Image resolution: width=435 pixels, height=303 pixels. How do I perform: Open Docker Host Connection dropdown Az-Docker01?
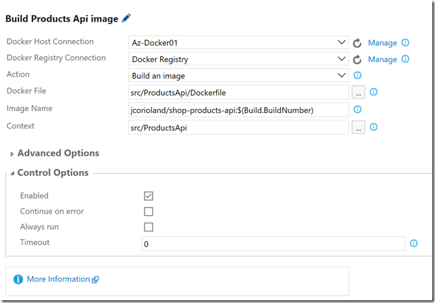click(238, 43)
